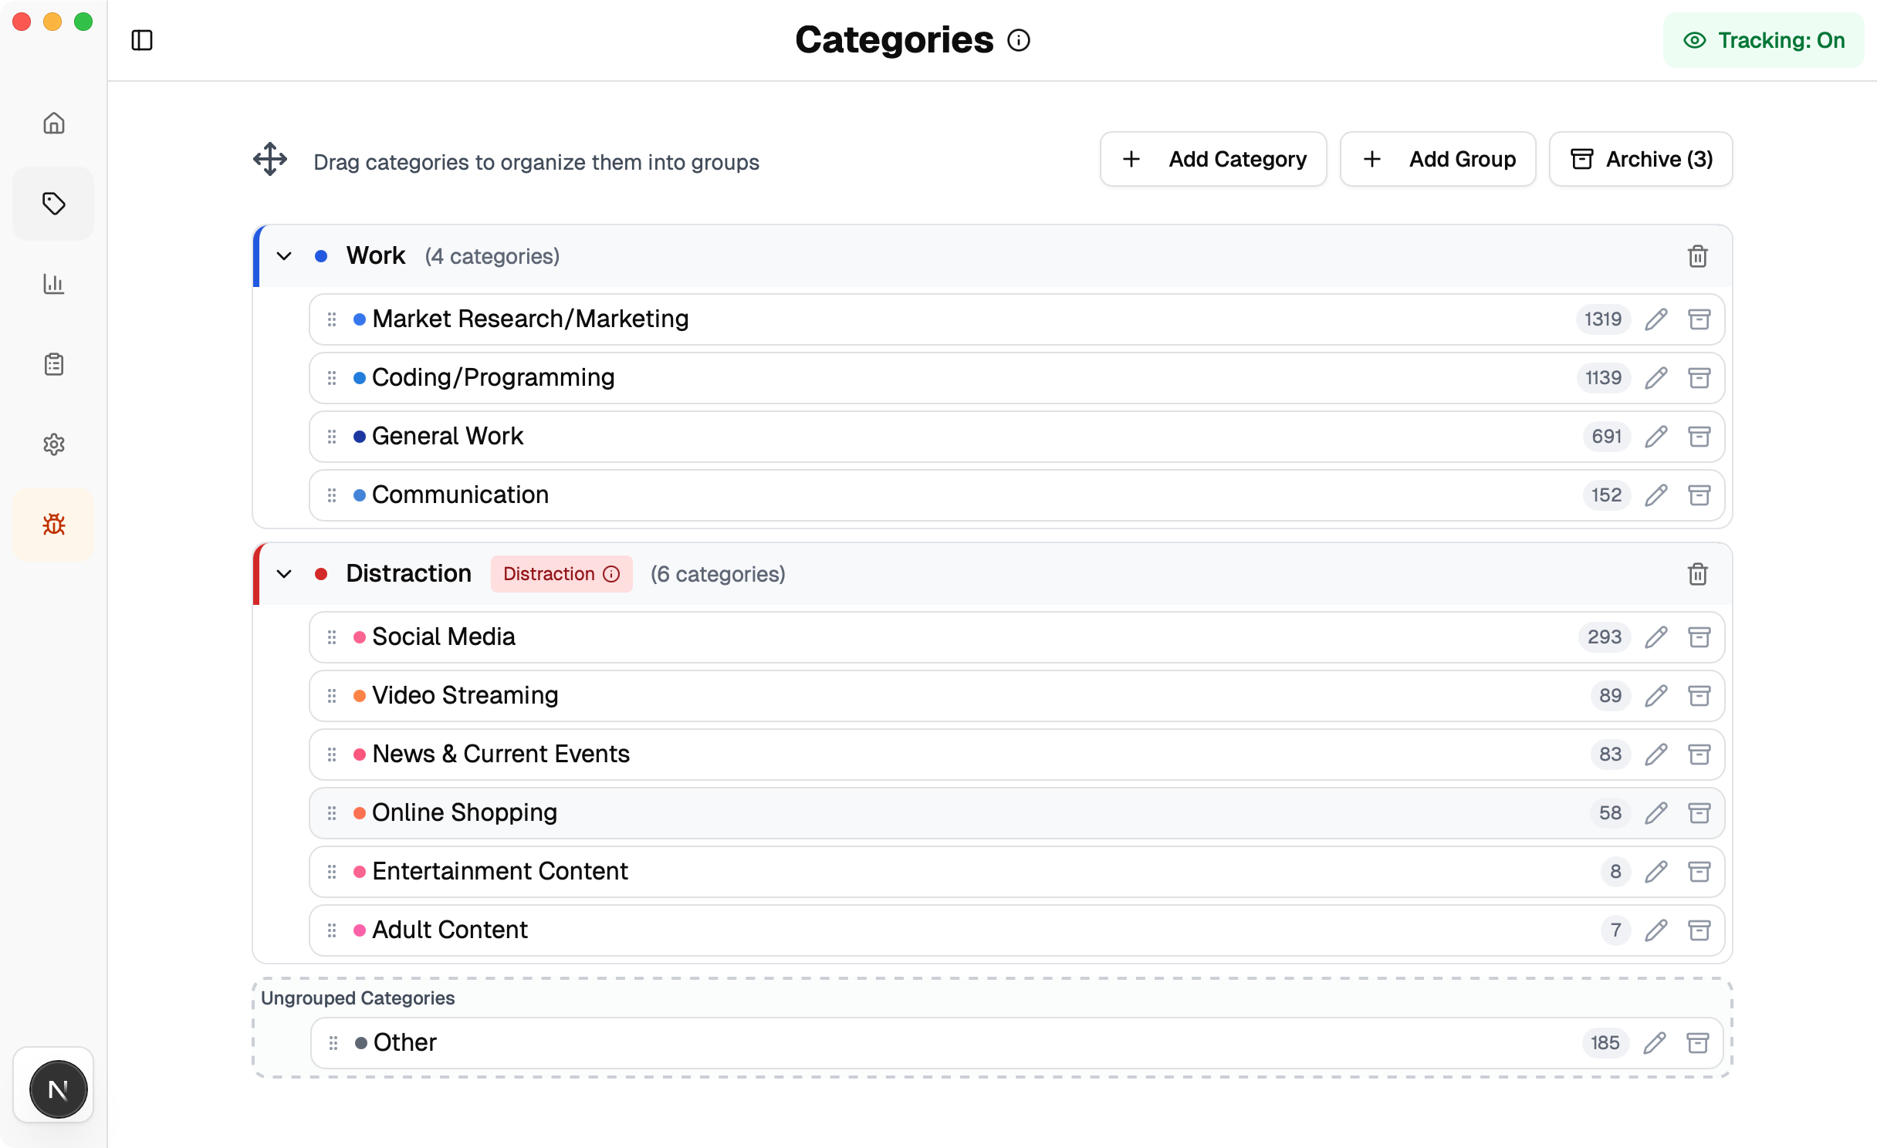Collapse the Work group
Image resolution: width=1877 pixels, height=1148 pixels.
point(284,255)
